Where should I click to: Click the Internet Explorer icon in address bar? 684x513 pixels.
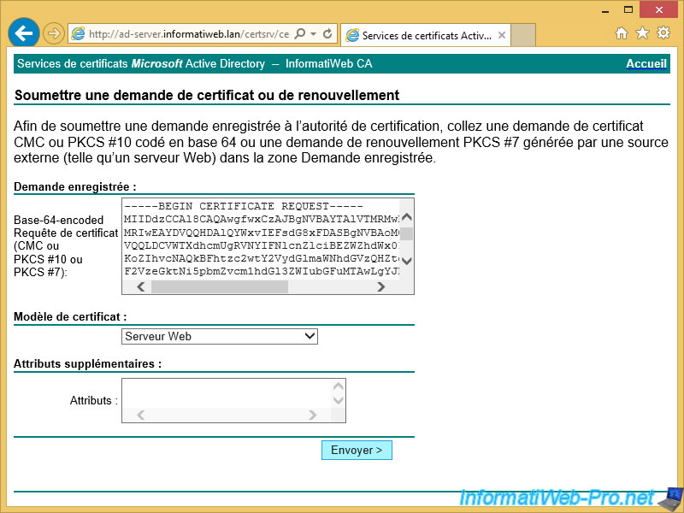coord(78,34)
